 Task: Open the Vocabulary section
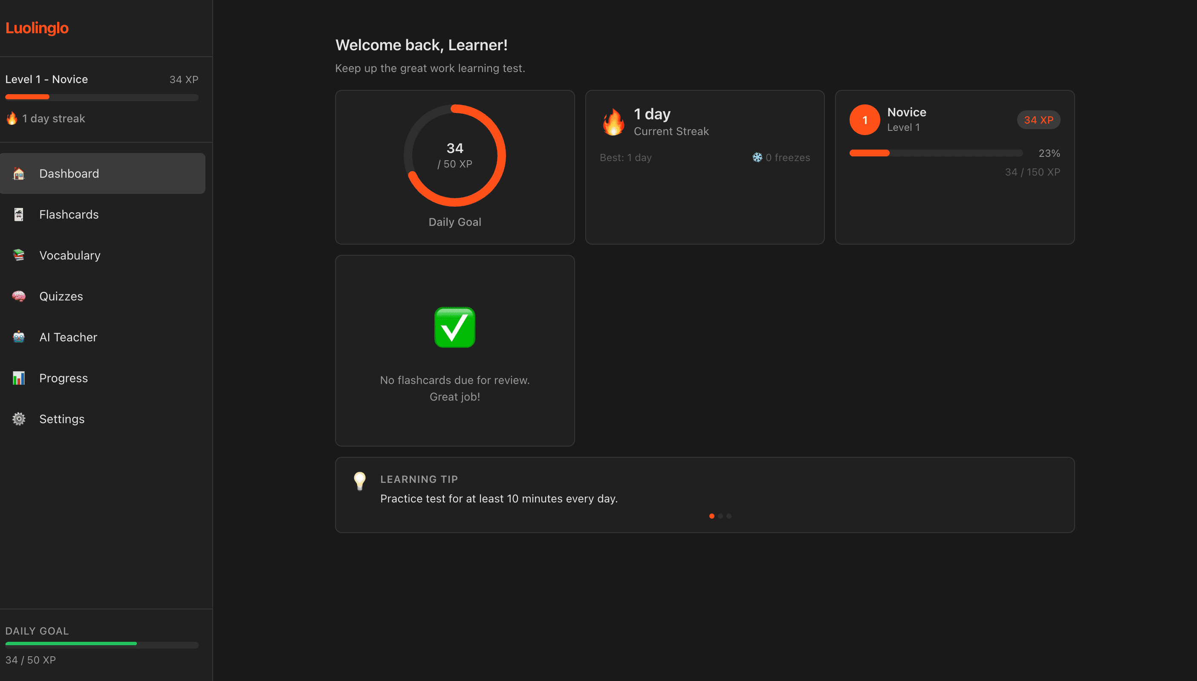click(102, 255)
